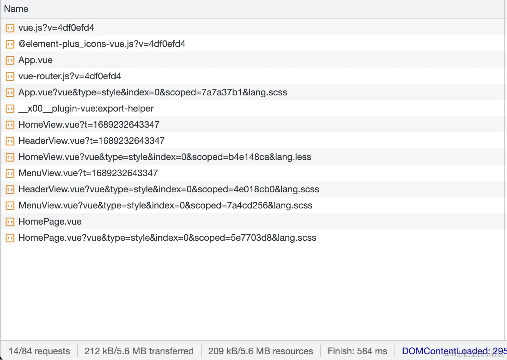Click the 212 kB/5.6 MB transferred status
The image size is (507, 360).
[x=139, y=351]
